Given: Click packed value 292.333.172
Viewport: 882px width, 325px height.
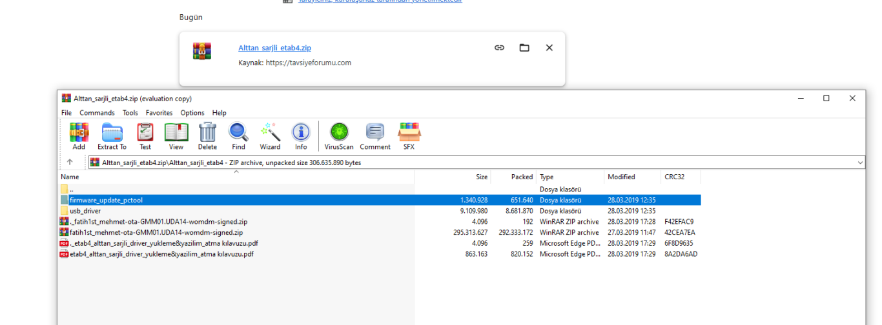Looking at the screenshot, I should coord(516,232).
